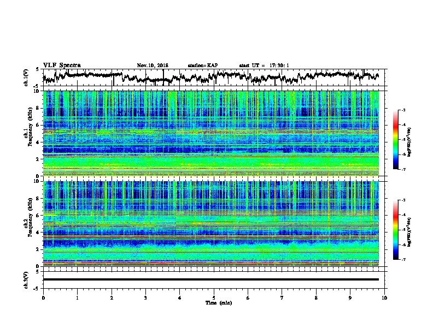
Task: Click time axis tick label 9
Action: (350, 298)
